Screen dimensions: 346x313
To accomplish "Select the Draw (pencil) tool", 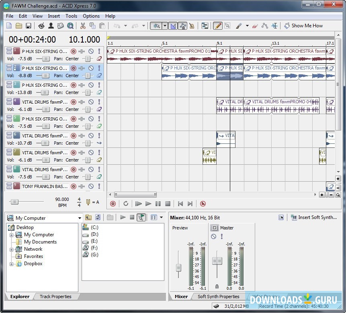I will pyautogui.click(x=217, y=26).
